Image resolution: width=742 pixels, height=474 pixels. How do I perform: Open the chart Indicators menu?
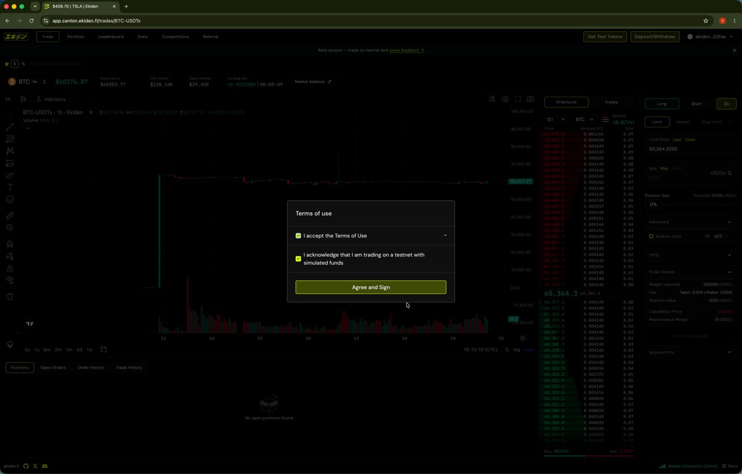click(x=51, y=99)
